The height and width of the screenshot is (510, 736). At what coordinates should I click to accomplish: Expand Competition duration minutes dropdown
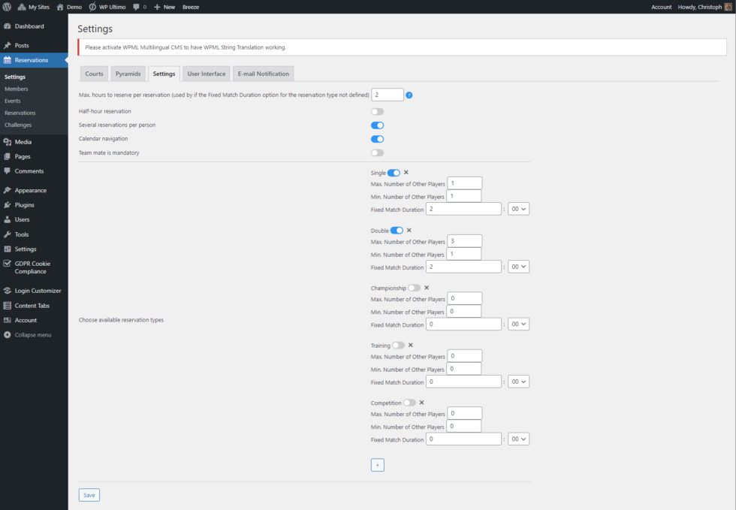[x=519, y=439]
